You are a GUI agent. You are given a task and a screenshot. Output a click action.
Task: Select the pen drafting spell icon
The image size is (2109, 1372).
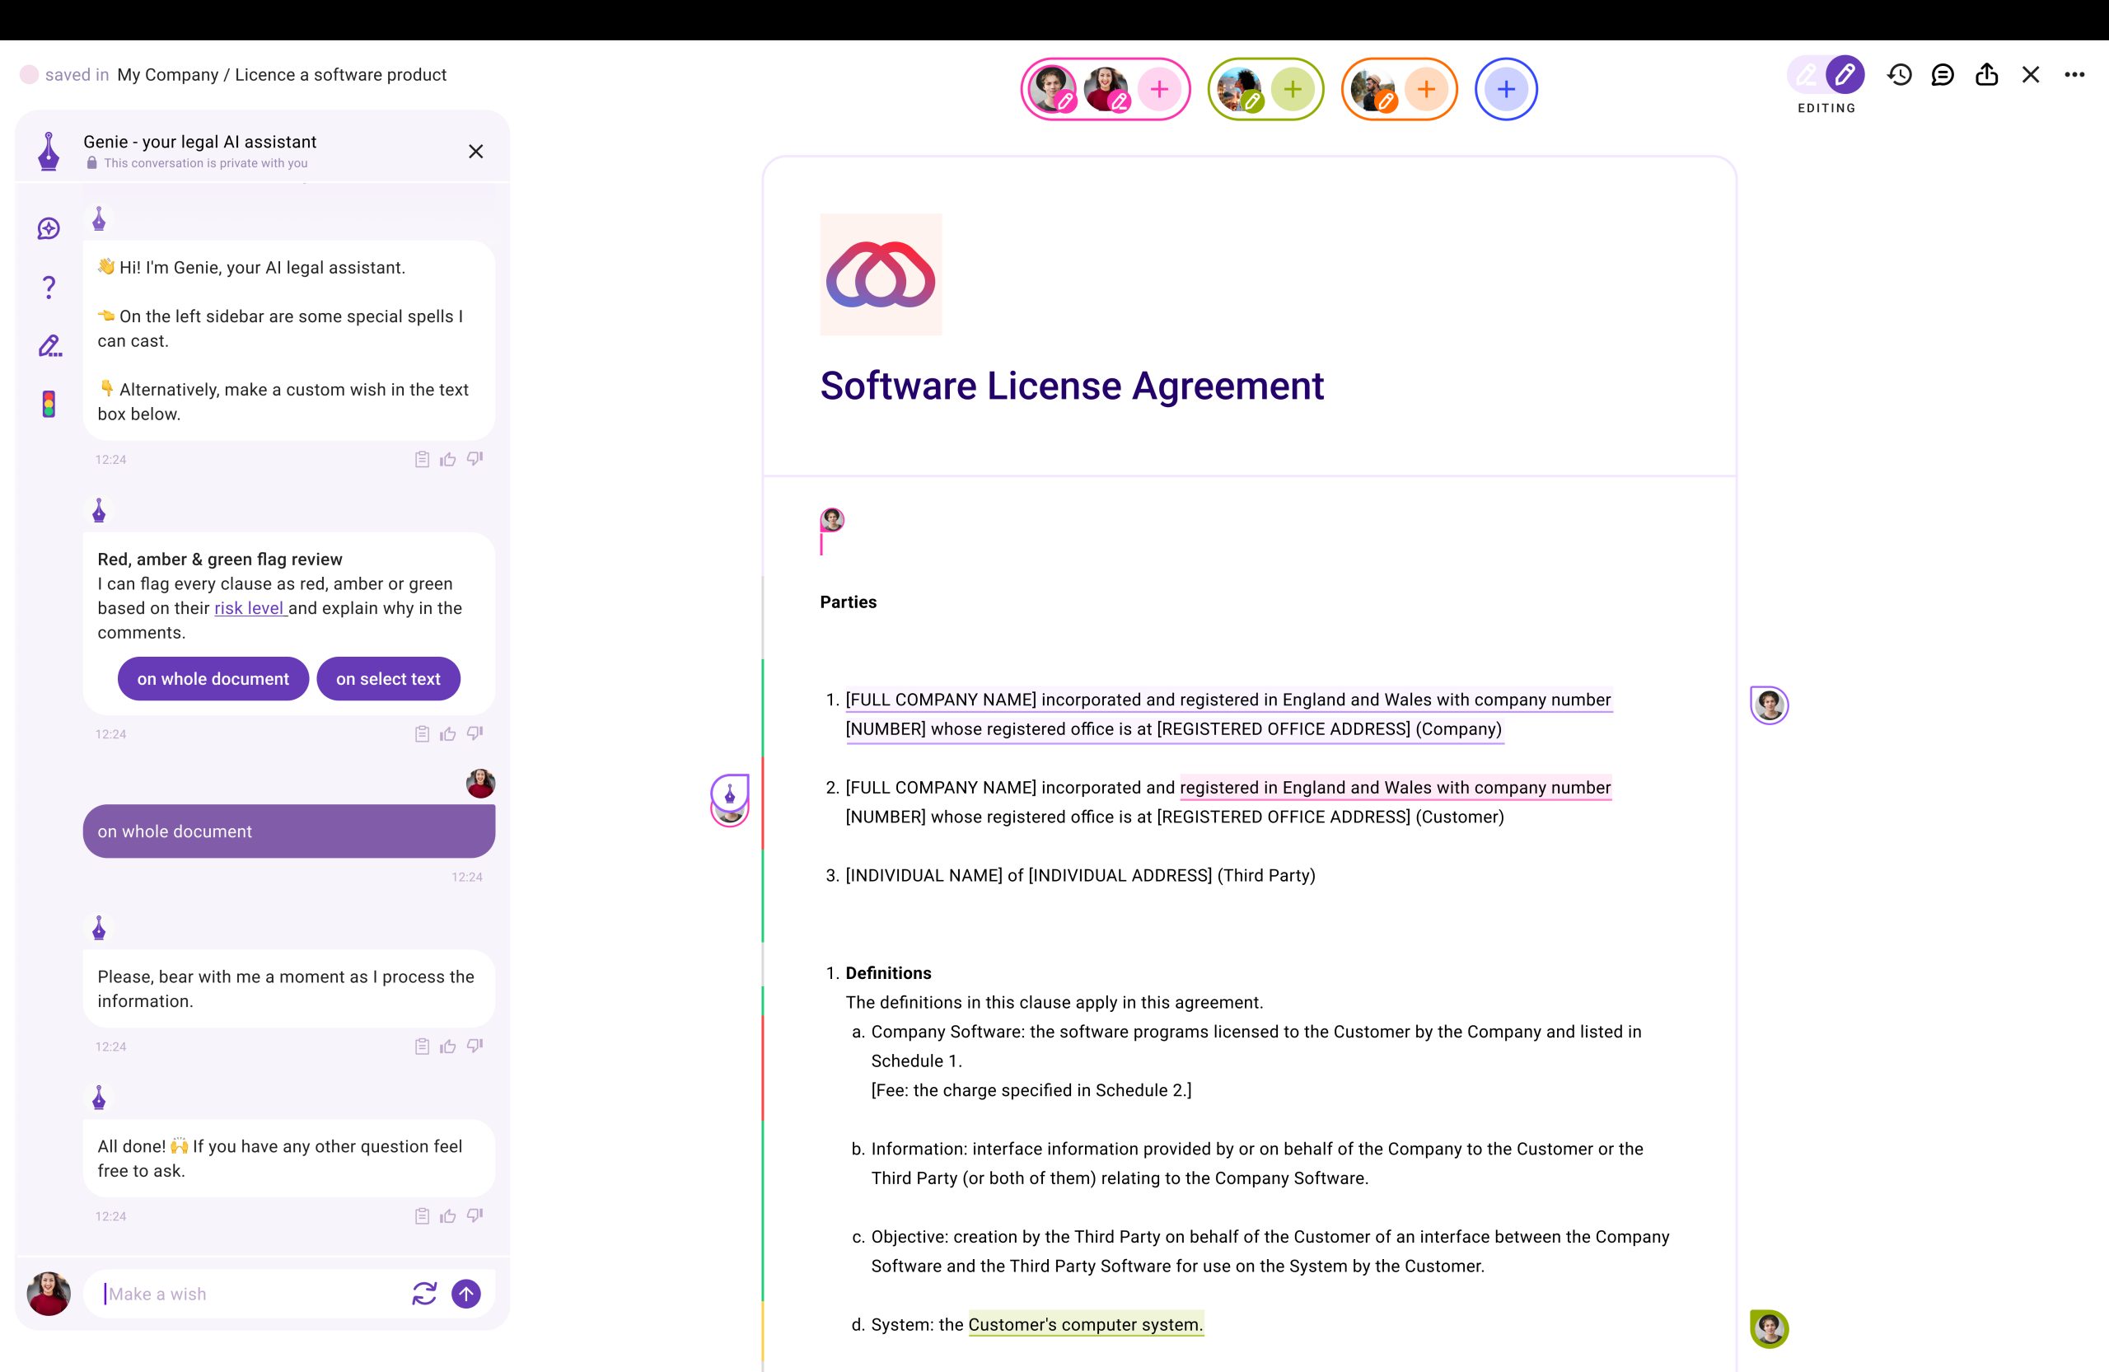tap(49, 345)
